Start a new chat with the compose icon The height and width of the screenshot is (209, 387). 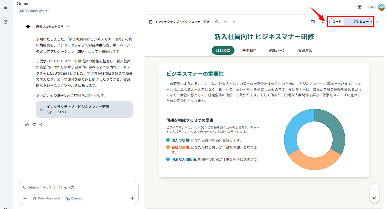click(5, 22)
